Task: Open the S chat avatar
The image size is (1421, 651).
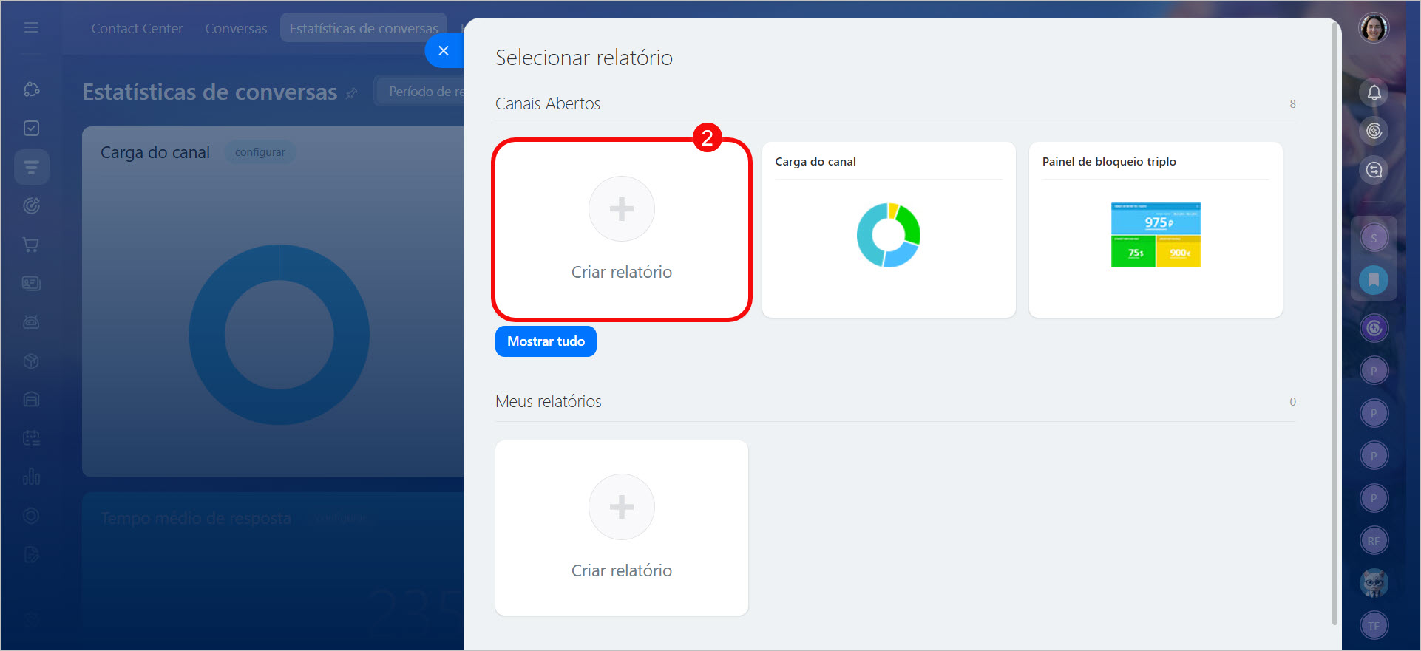Action: coord(1374,238)
